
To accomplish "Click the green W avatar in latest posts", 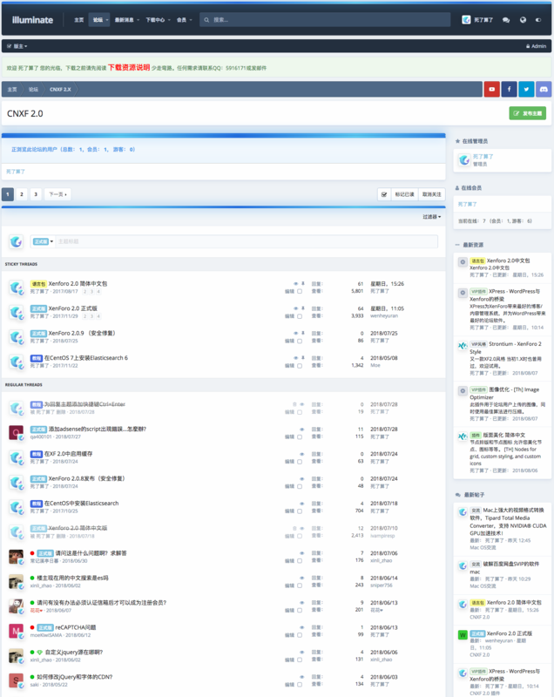I will point(463,635).
